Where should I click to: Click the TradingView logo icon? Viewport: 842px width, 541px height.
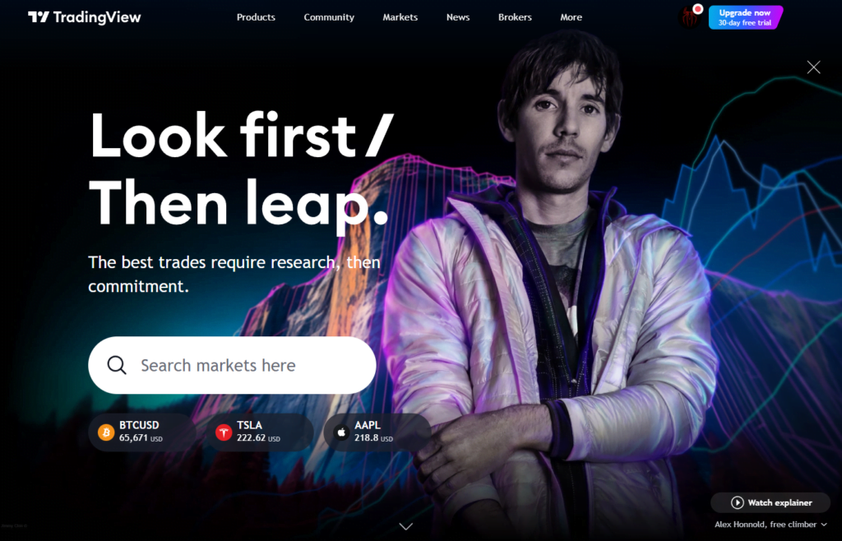pos(39,17)
